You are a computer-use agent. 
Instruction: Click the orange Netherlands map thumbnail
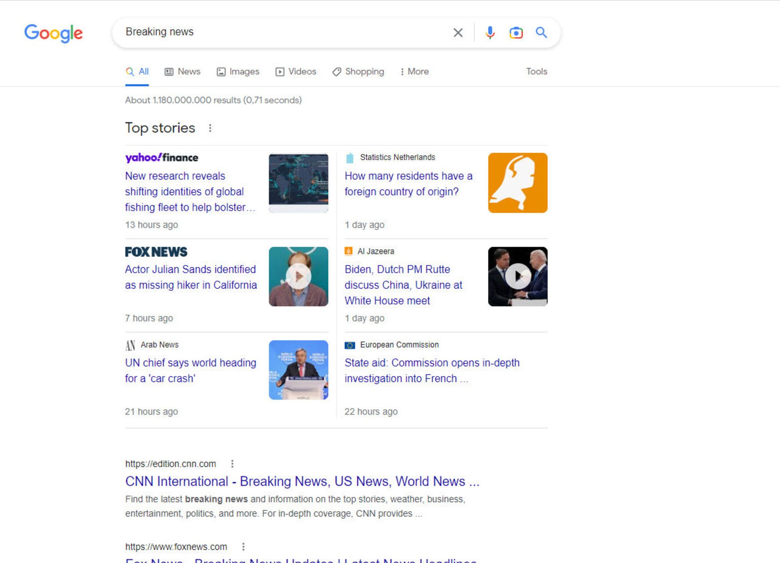[518, 183]
